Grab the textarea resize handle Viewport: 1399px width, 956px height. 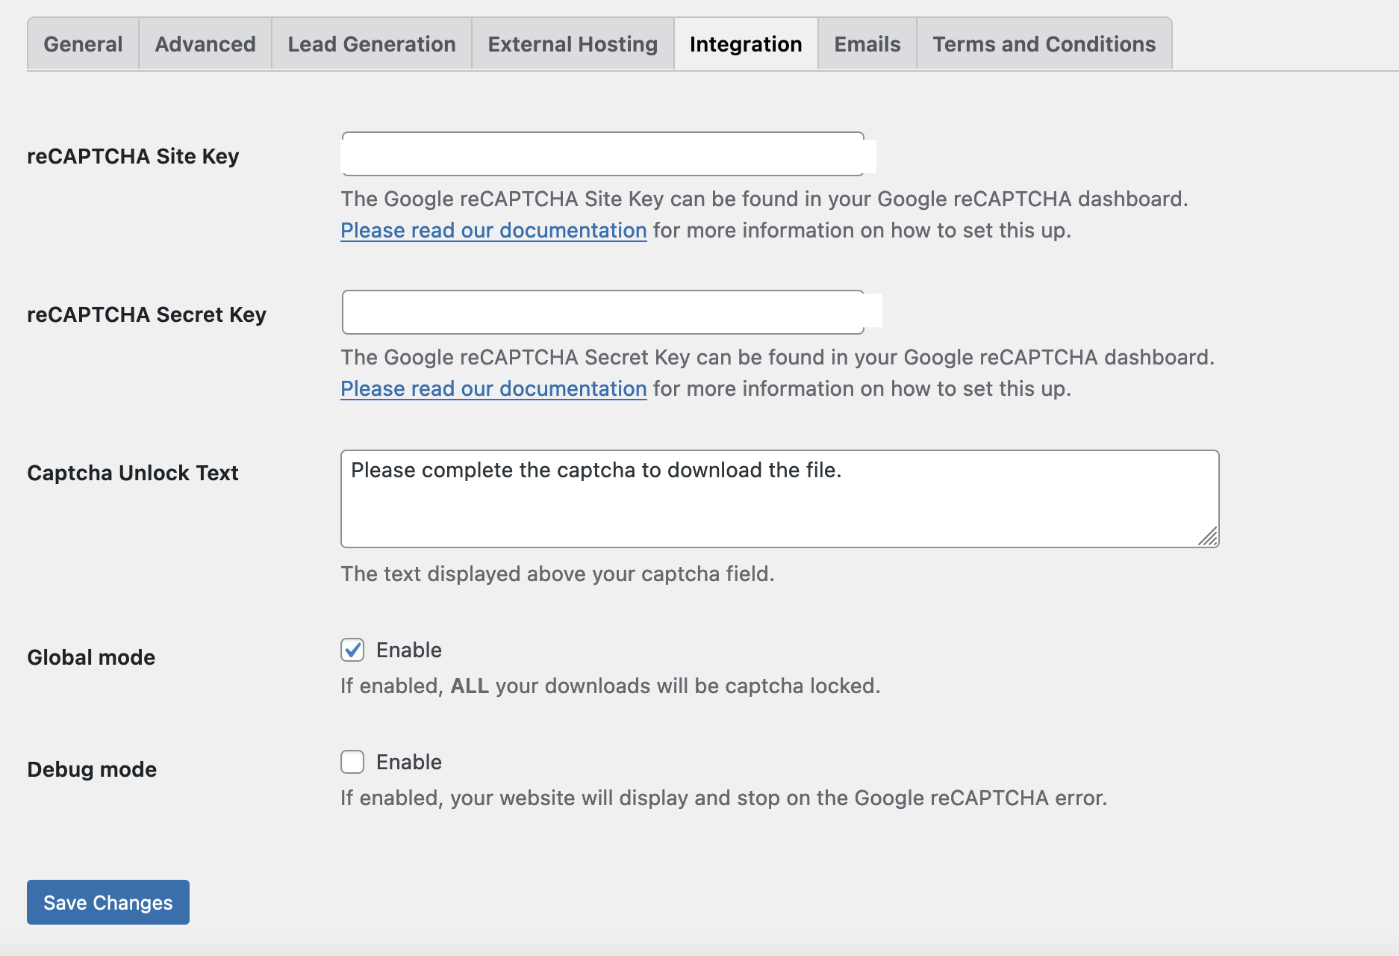1209,537
